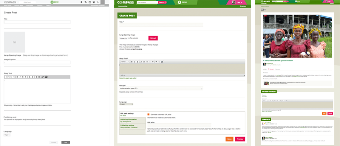Viewport: 340px width, 146px height.
Task: Insert block quote in green page editor
Action: [x=153, y=62]
